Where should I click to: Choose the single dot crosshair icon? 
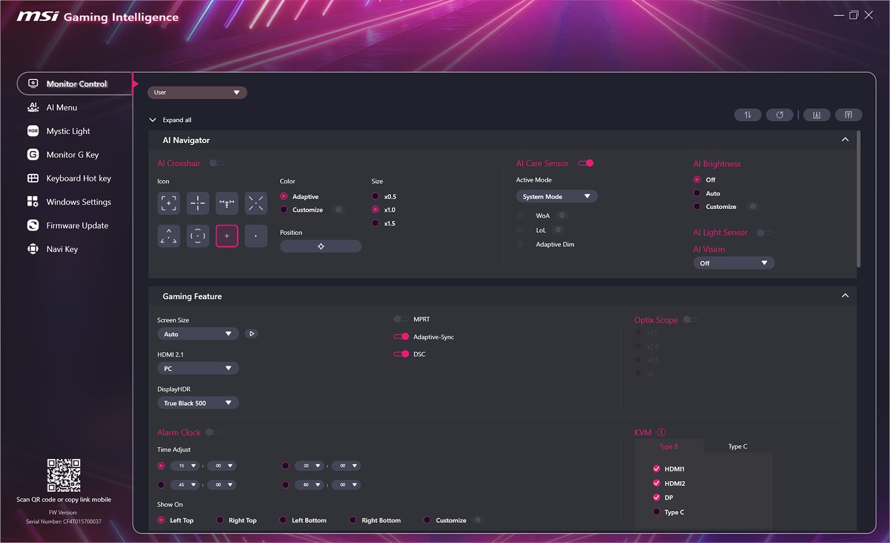click(x=256, y=236)
